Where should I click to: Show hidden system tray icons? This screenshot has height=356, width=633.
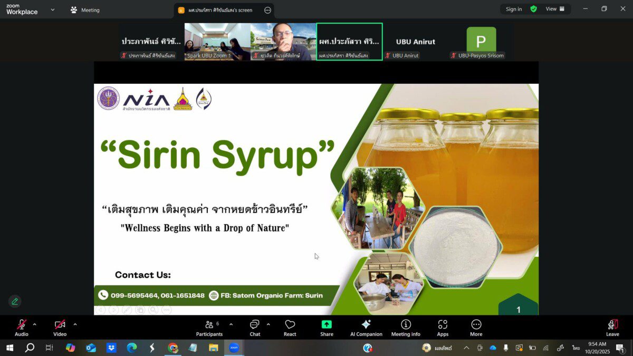466,348
